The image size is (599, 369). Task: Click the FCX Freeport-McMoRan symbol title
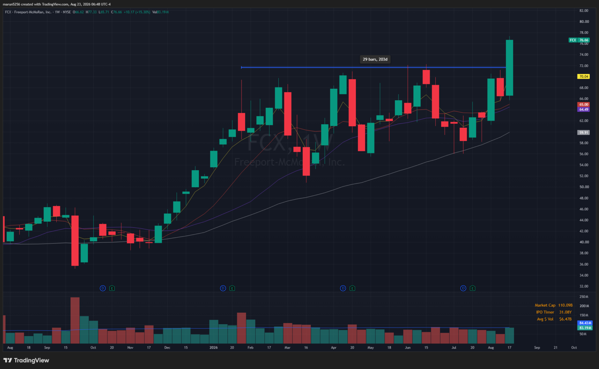pyautogui.click(x=28, y=12)
